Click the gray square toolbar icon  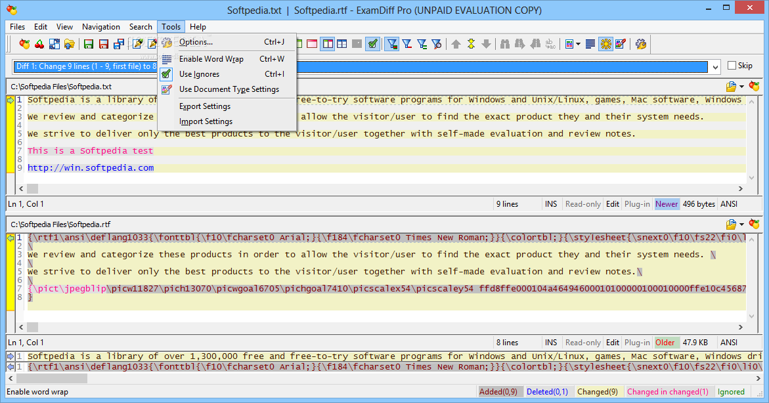tap(357, 44)
